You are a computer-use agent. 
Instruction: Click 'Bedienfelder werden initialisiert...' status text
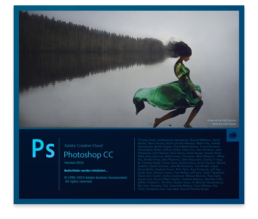click(86, 171)
